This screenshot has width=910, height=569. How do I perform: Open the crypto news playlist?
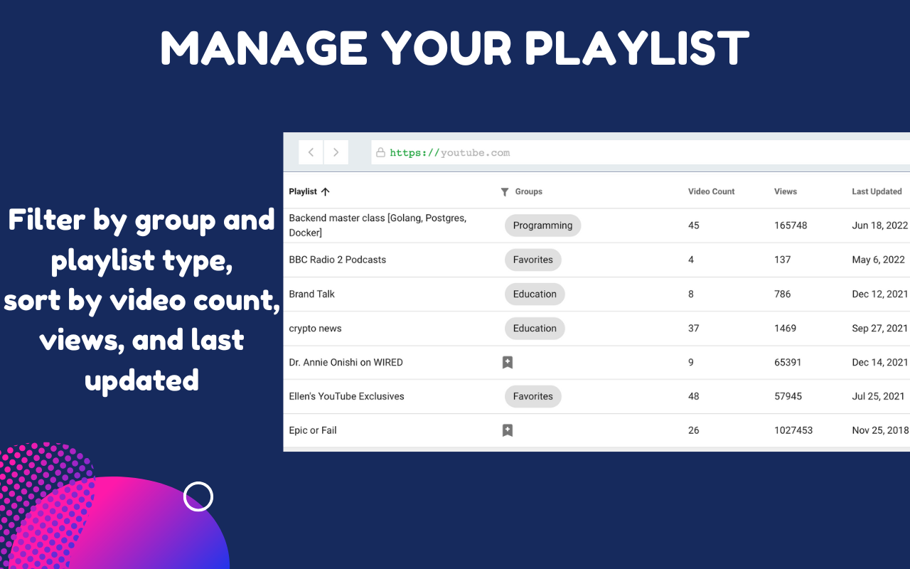pos(315,328)
